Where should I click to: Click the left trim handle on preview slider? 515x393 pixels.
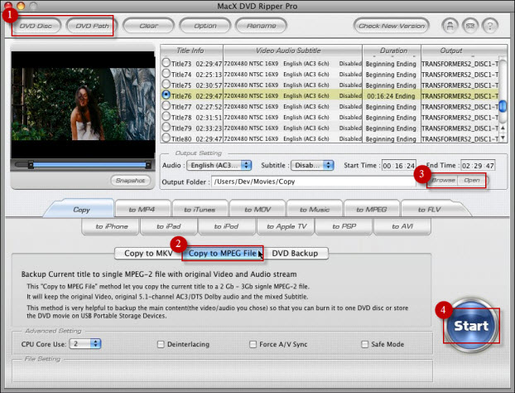pyautogui.click(x=31, y=165)
